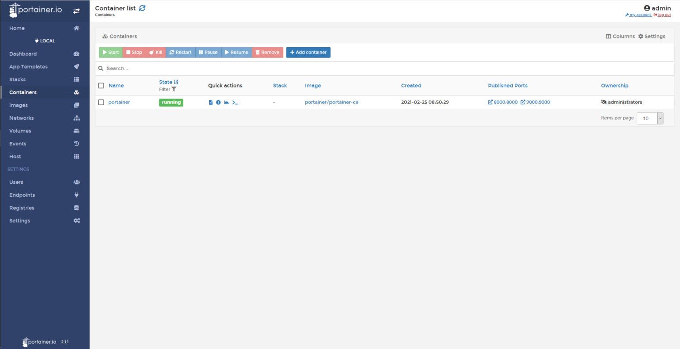This screenshot has height=349, width=680.
Task: Click the Add container button
Action: point(308,52)
